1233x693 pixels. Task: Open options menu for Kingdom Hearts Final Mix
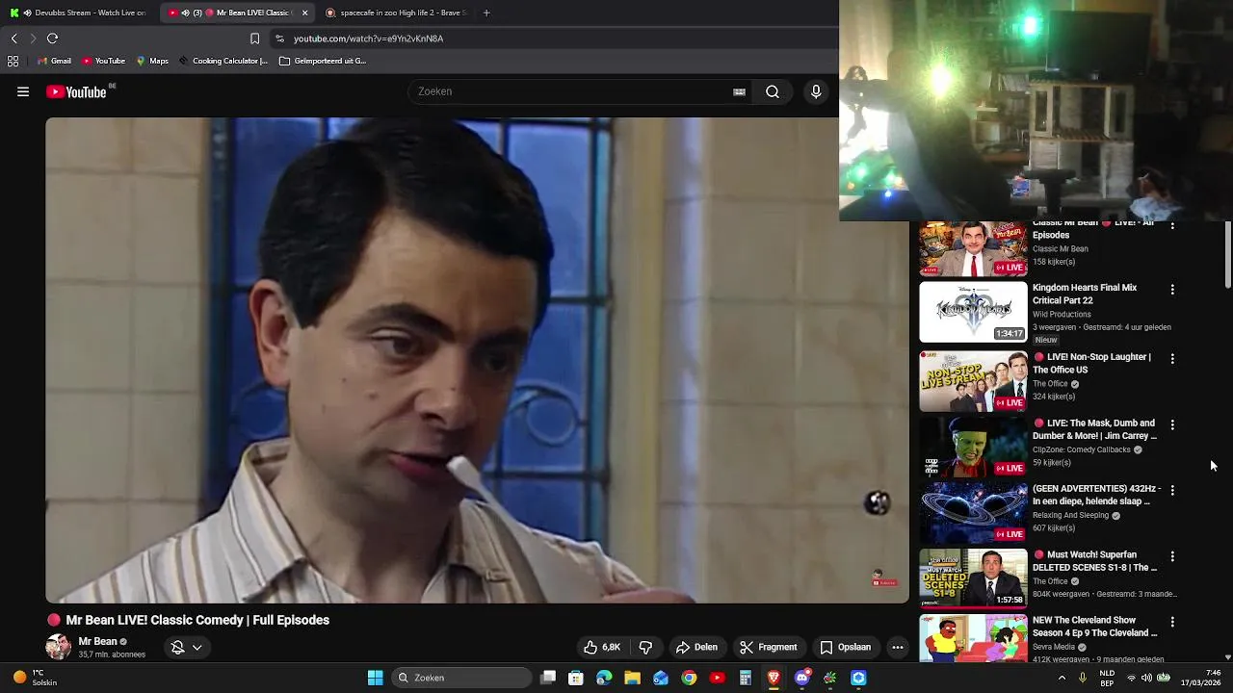point(1172,289)
